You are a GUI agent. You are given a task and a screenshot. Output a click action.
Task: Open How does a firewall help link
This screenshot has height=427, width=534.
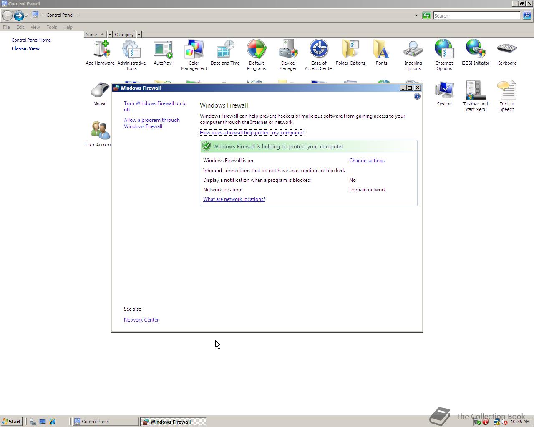click(x=252, y=133)
